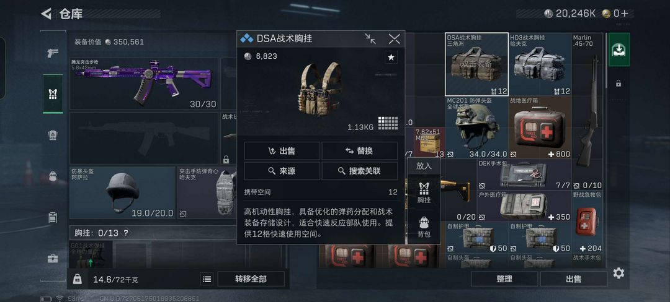The height and width of the screenshot is (302, 670).
Task: Select the HD3战术胸挂 item thumbnail
Action: click(540, 64)
